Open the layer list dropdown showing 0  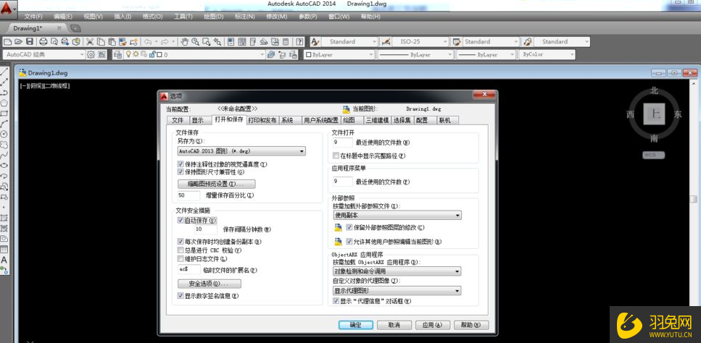(x=194, y=54)
